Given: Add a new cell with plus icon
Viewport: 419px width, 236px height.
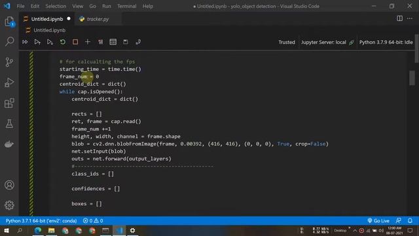Looking at the screenshot, I should tap(88, 42).
